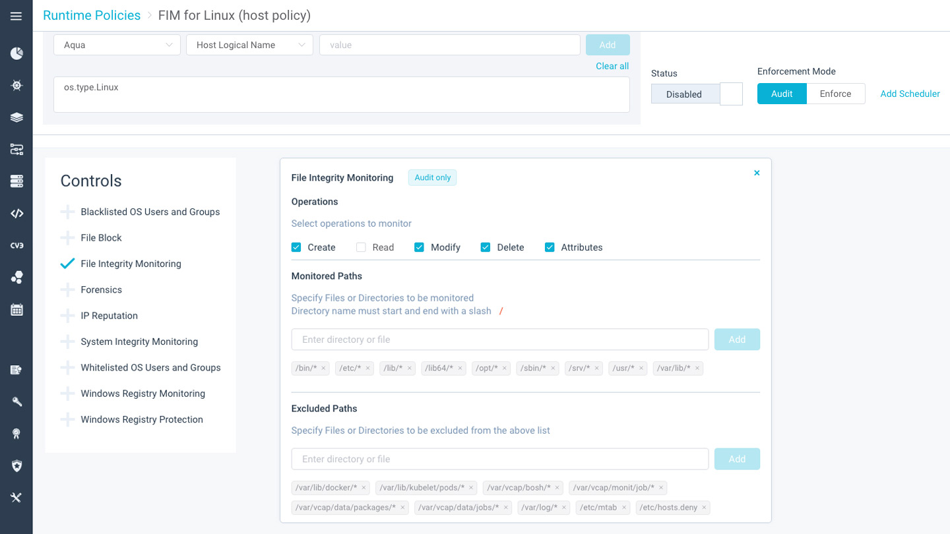This screenshot has width=950, height=534.
Task: Open the shield sidebar icon
Action: pyautogui.click(x=16, y=465)
